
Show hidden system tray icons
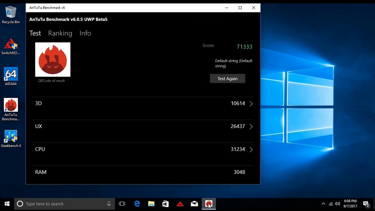click(323, 204)
